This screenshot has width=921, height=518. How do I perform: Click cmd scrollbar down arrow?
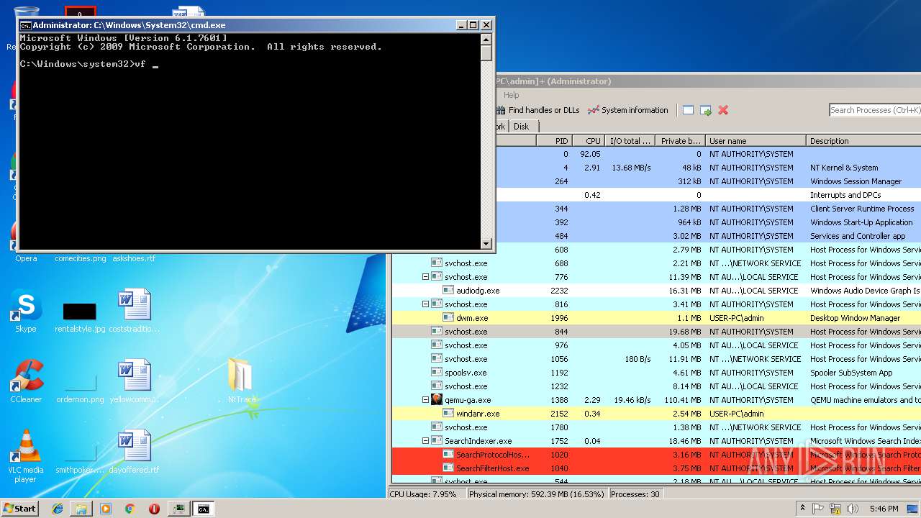pyautogui.click(x=486, y=244)
